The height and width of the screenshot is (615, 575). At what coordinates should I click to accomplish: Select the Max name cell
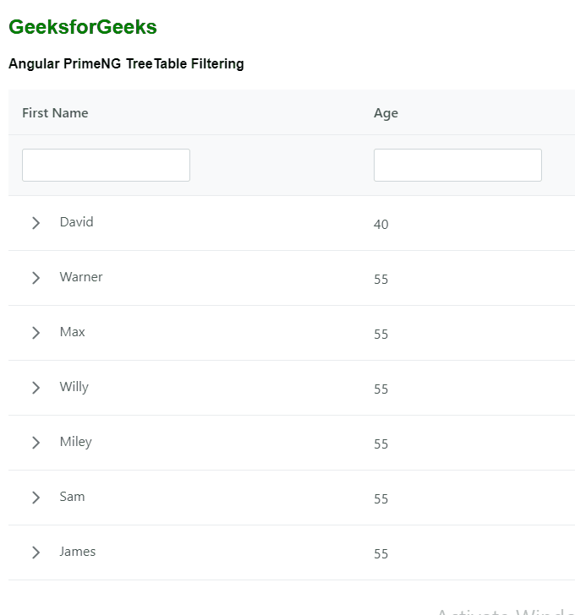(72, 332)
